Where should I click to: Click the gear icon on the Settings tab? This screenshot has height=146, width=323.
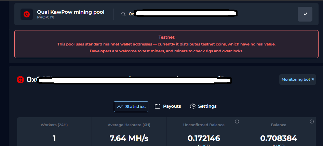193,106
